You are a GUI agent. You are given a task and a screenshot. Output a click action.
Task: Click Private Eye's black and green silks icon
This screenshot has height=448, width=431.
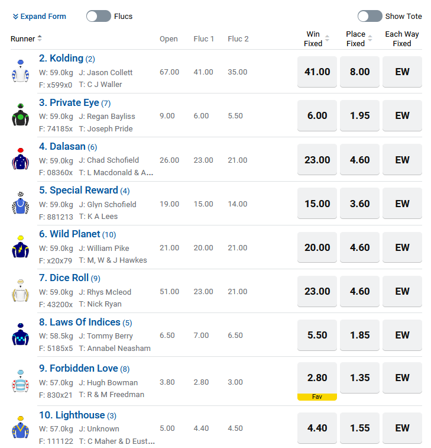20,115
